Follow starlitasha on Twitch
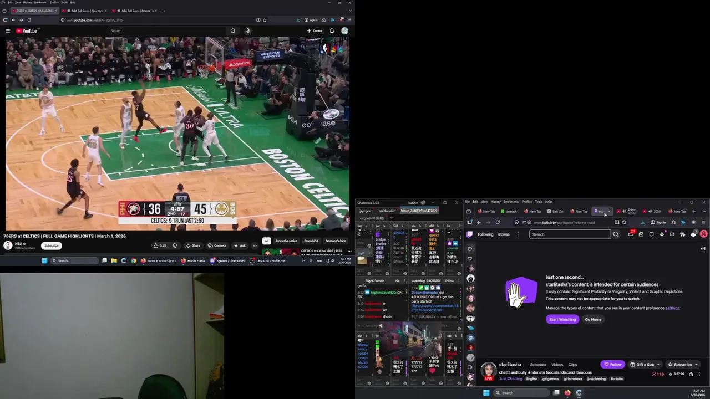 pos(613,365)
